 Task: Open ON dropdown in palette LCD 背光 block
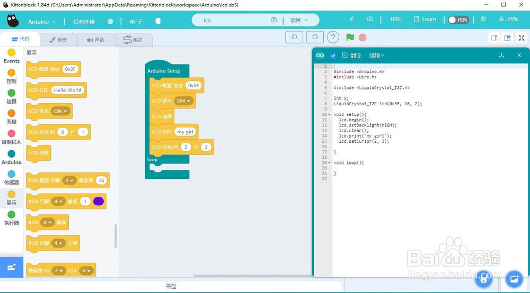[60, 111]
